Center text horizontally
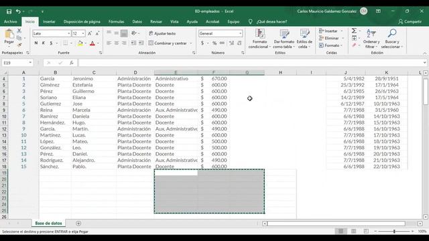This screenshot has width=429, height=241. coord(117,43)
